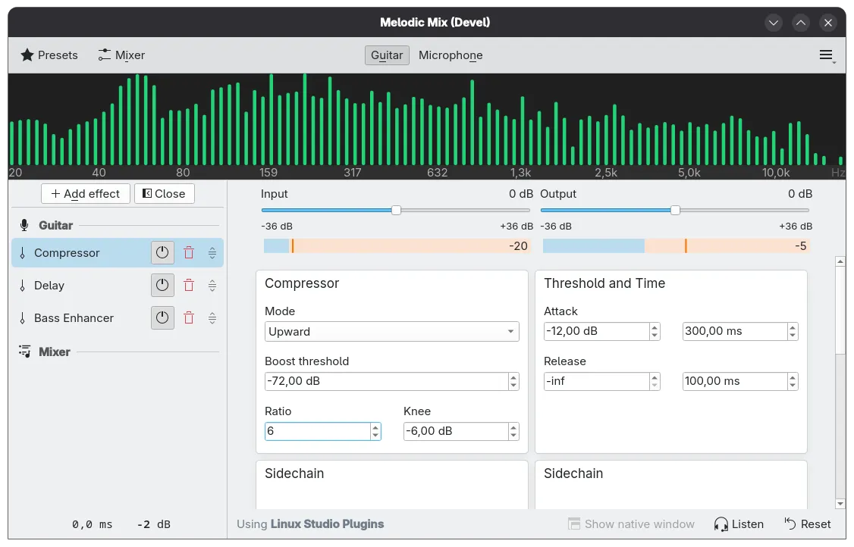Reset the compressor settings
The height and width of the screenshot is (547, 854).
tap(808, 524)
